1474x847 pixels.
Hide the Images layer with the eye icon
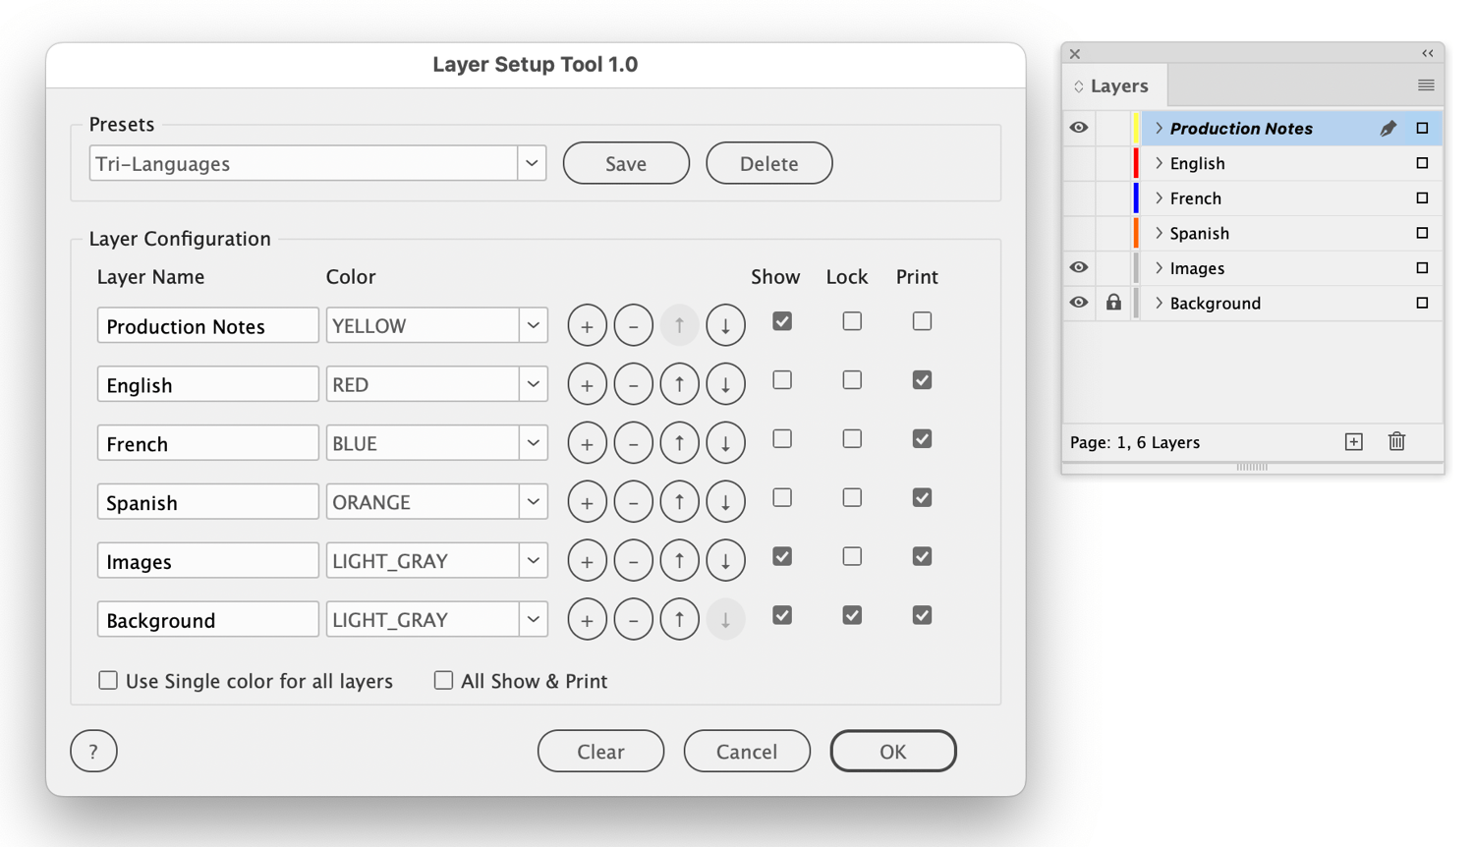(1078, 268)
